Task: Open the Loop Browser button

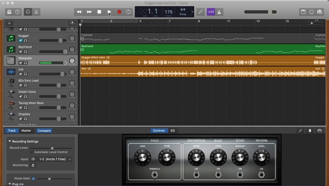Action: 311,12
